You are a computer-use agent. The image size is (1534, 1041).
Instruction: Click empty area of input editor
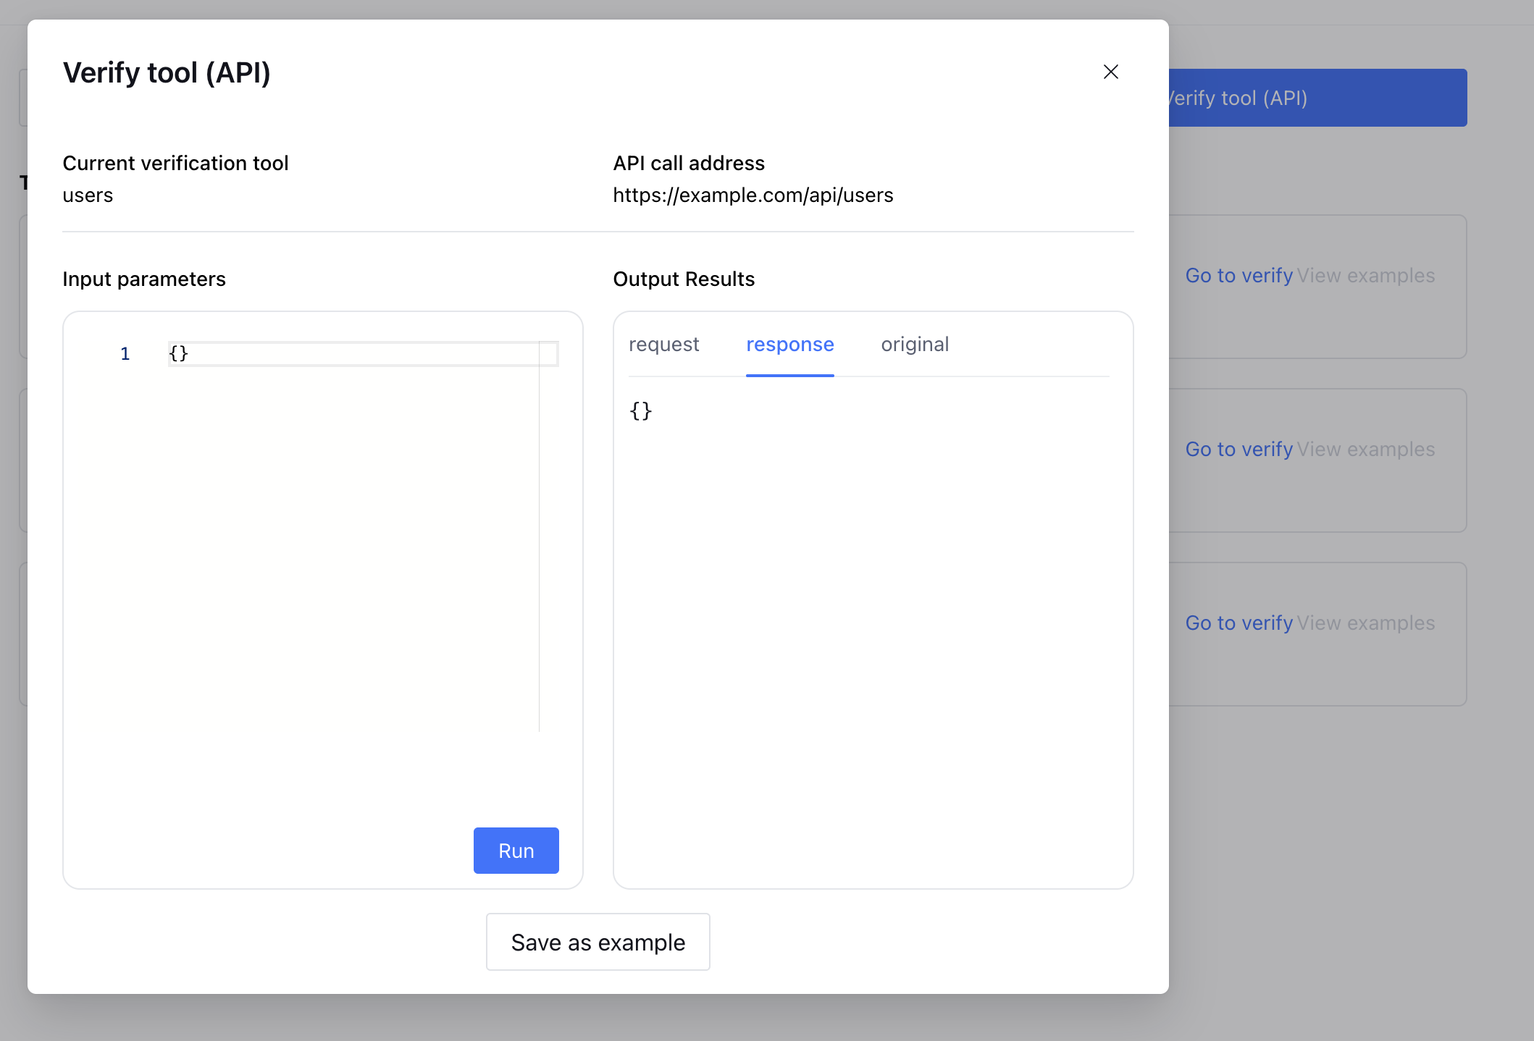click(x=326, y=565)
